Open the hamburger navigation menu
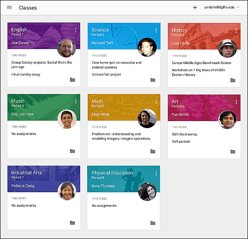248x239 pixels. [x=9, y=8]
